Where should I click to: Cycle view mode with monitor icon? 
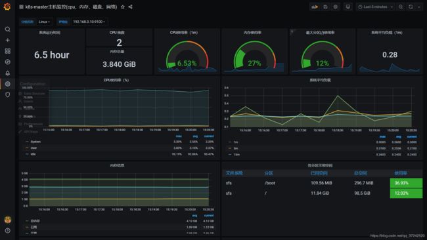click(348, 7)
